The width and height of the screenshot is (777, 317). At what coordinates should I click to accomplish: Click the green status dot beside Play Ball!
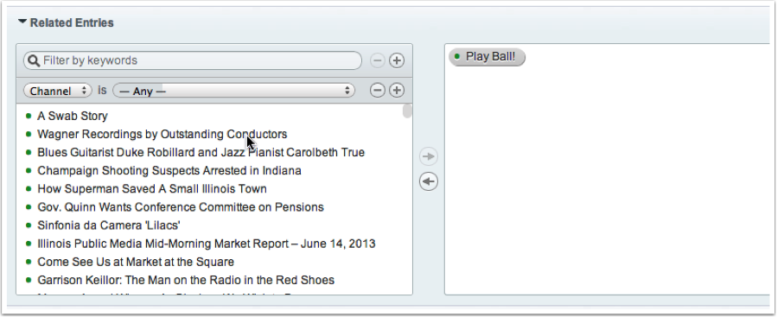pyautogui.click(x=457, y=56)
